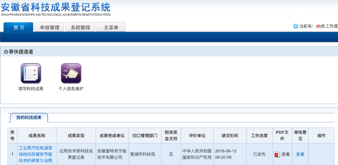Open the 工业蒸汽轮机通流结构技改 achievement link

pos(36,154)
